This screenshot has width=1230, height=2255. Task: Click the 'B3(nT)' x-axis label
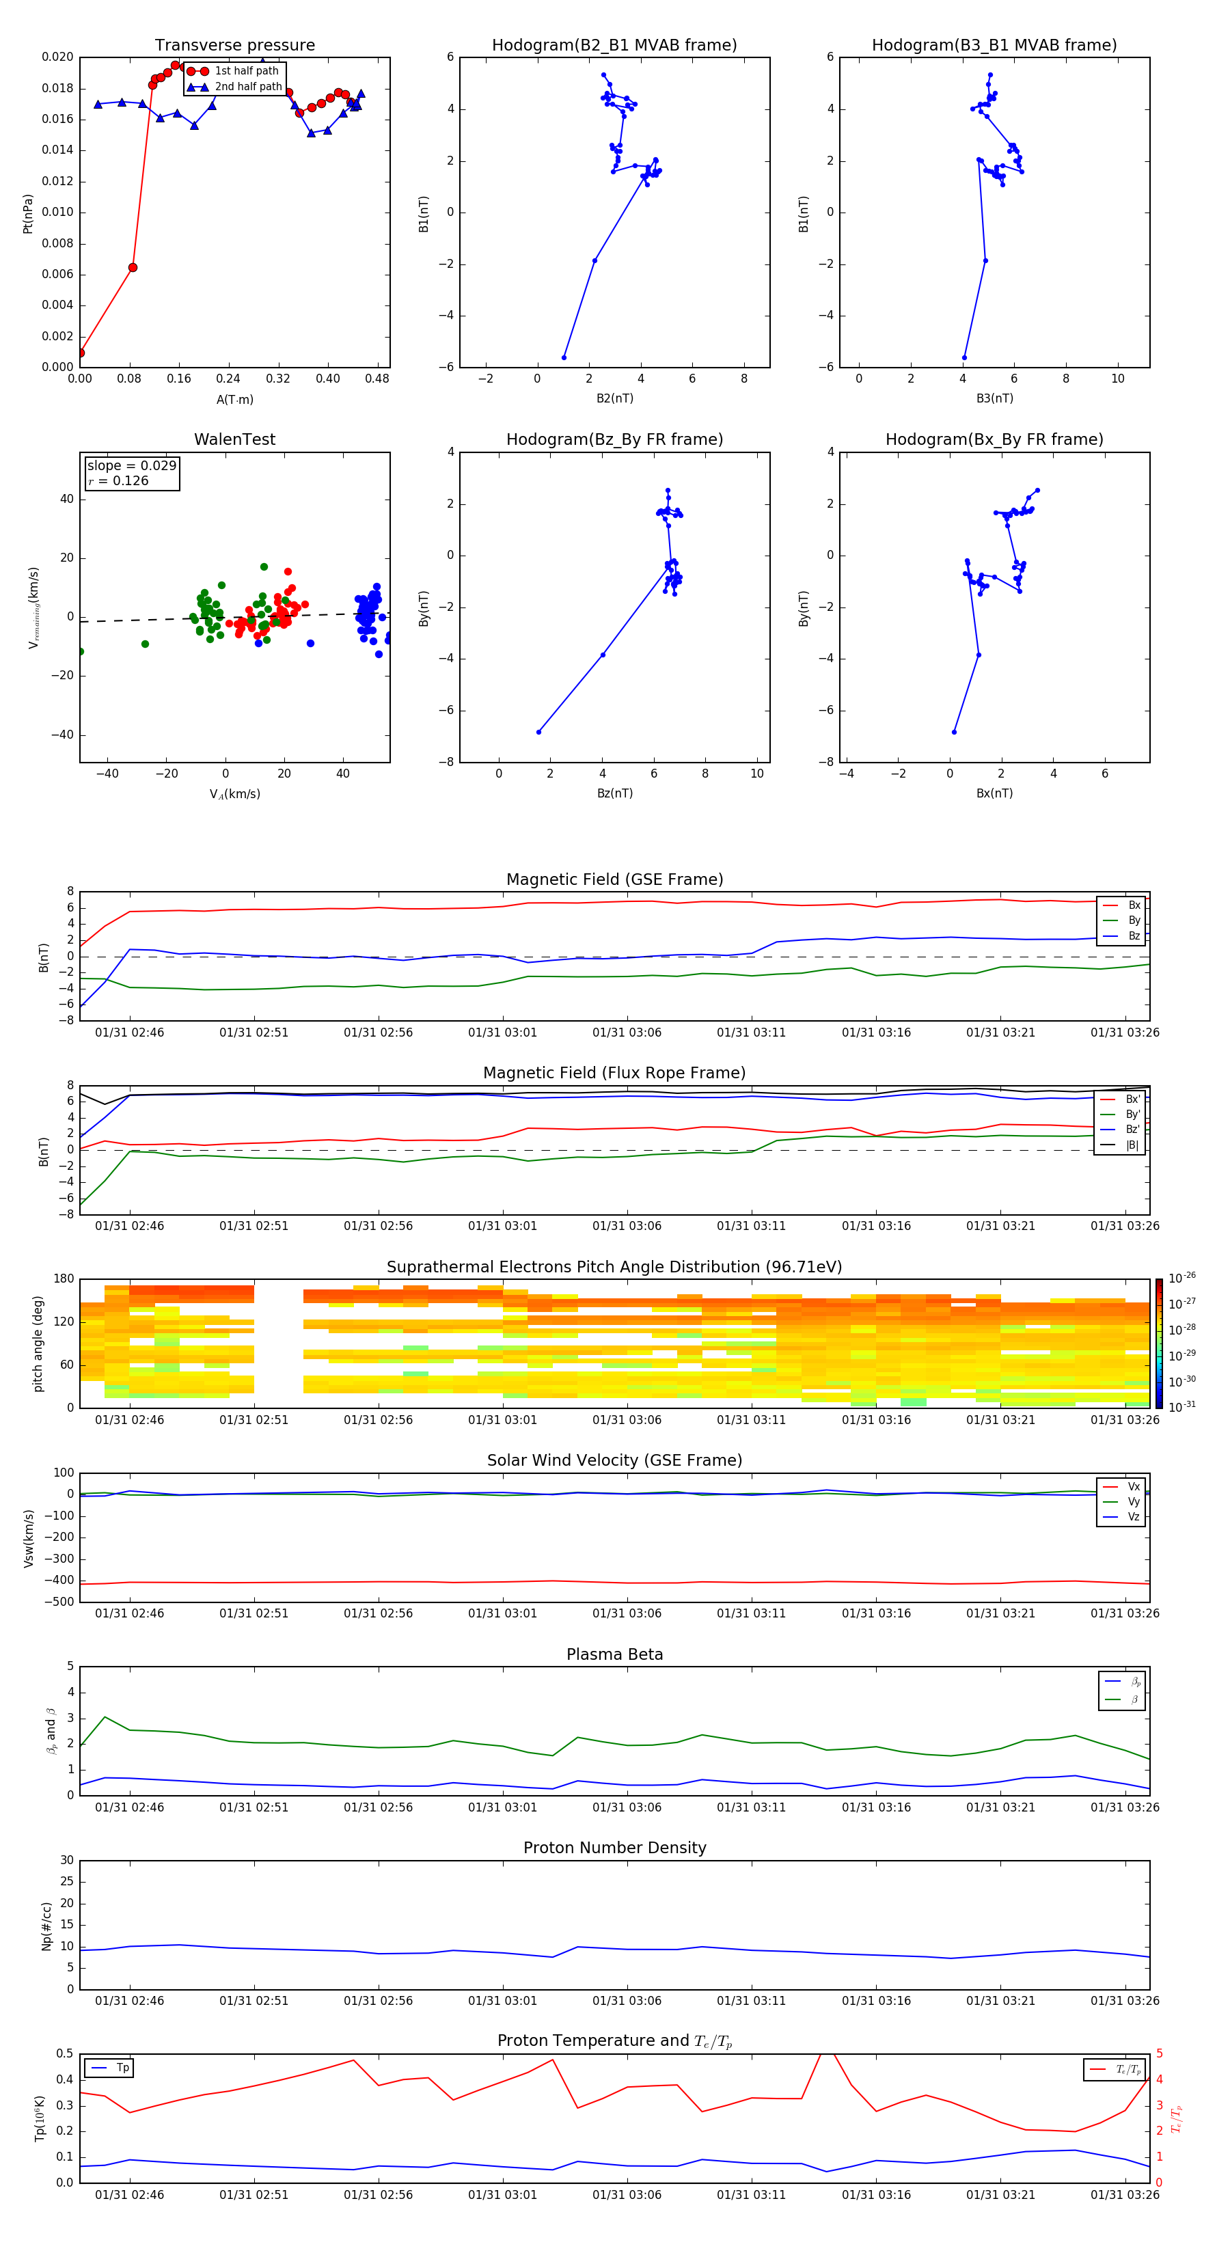point(994,398)
